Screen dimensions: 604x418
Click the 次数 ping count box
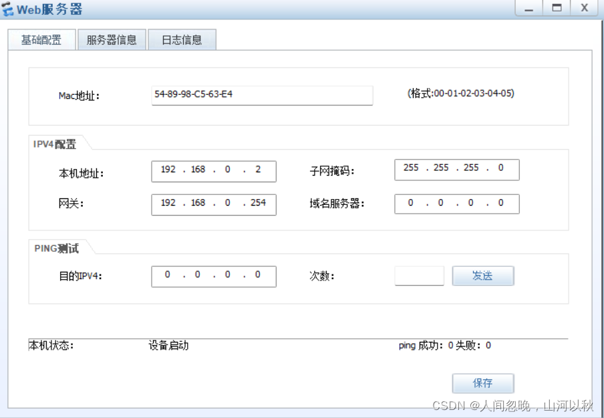point(419,276)
